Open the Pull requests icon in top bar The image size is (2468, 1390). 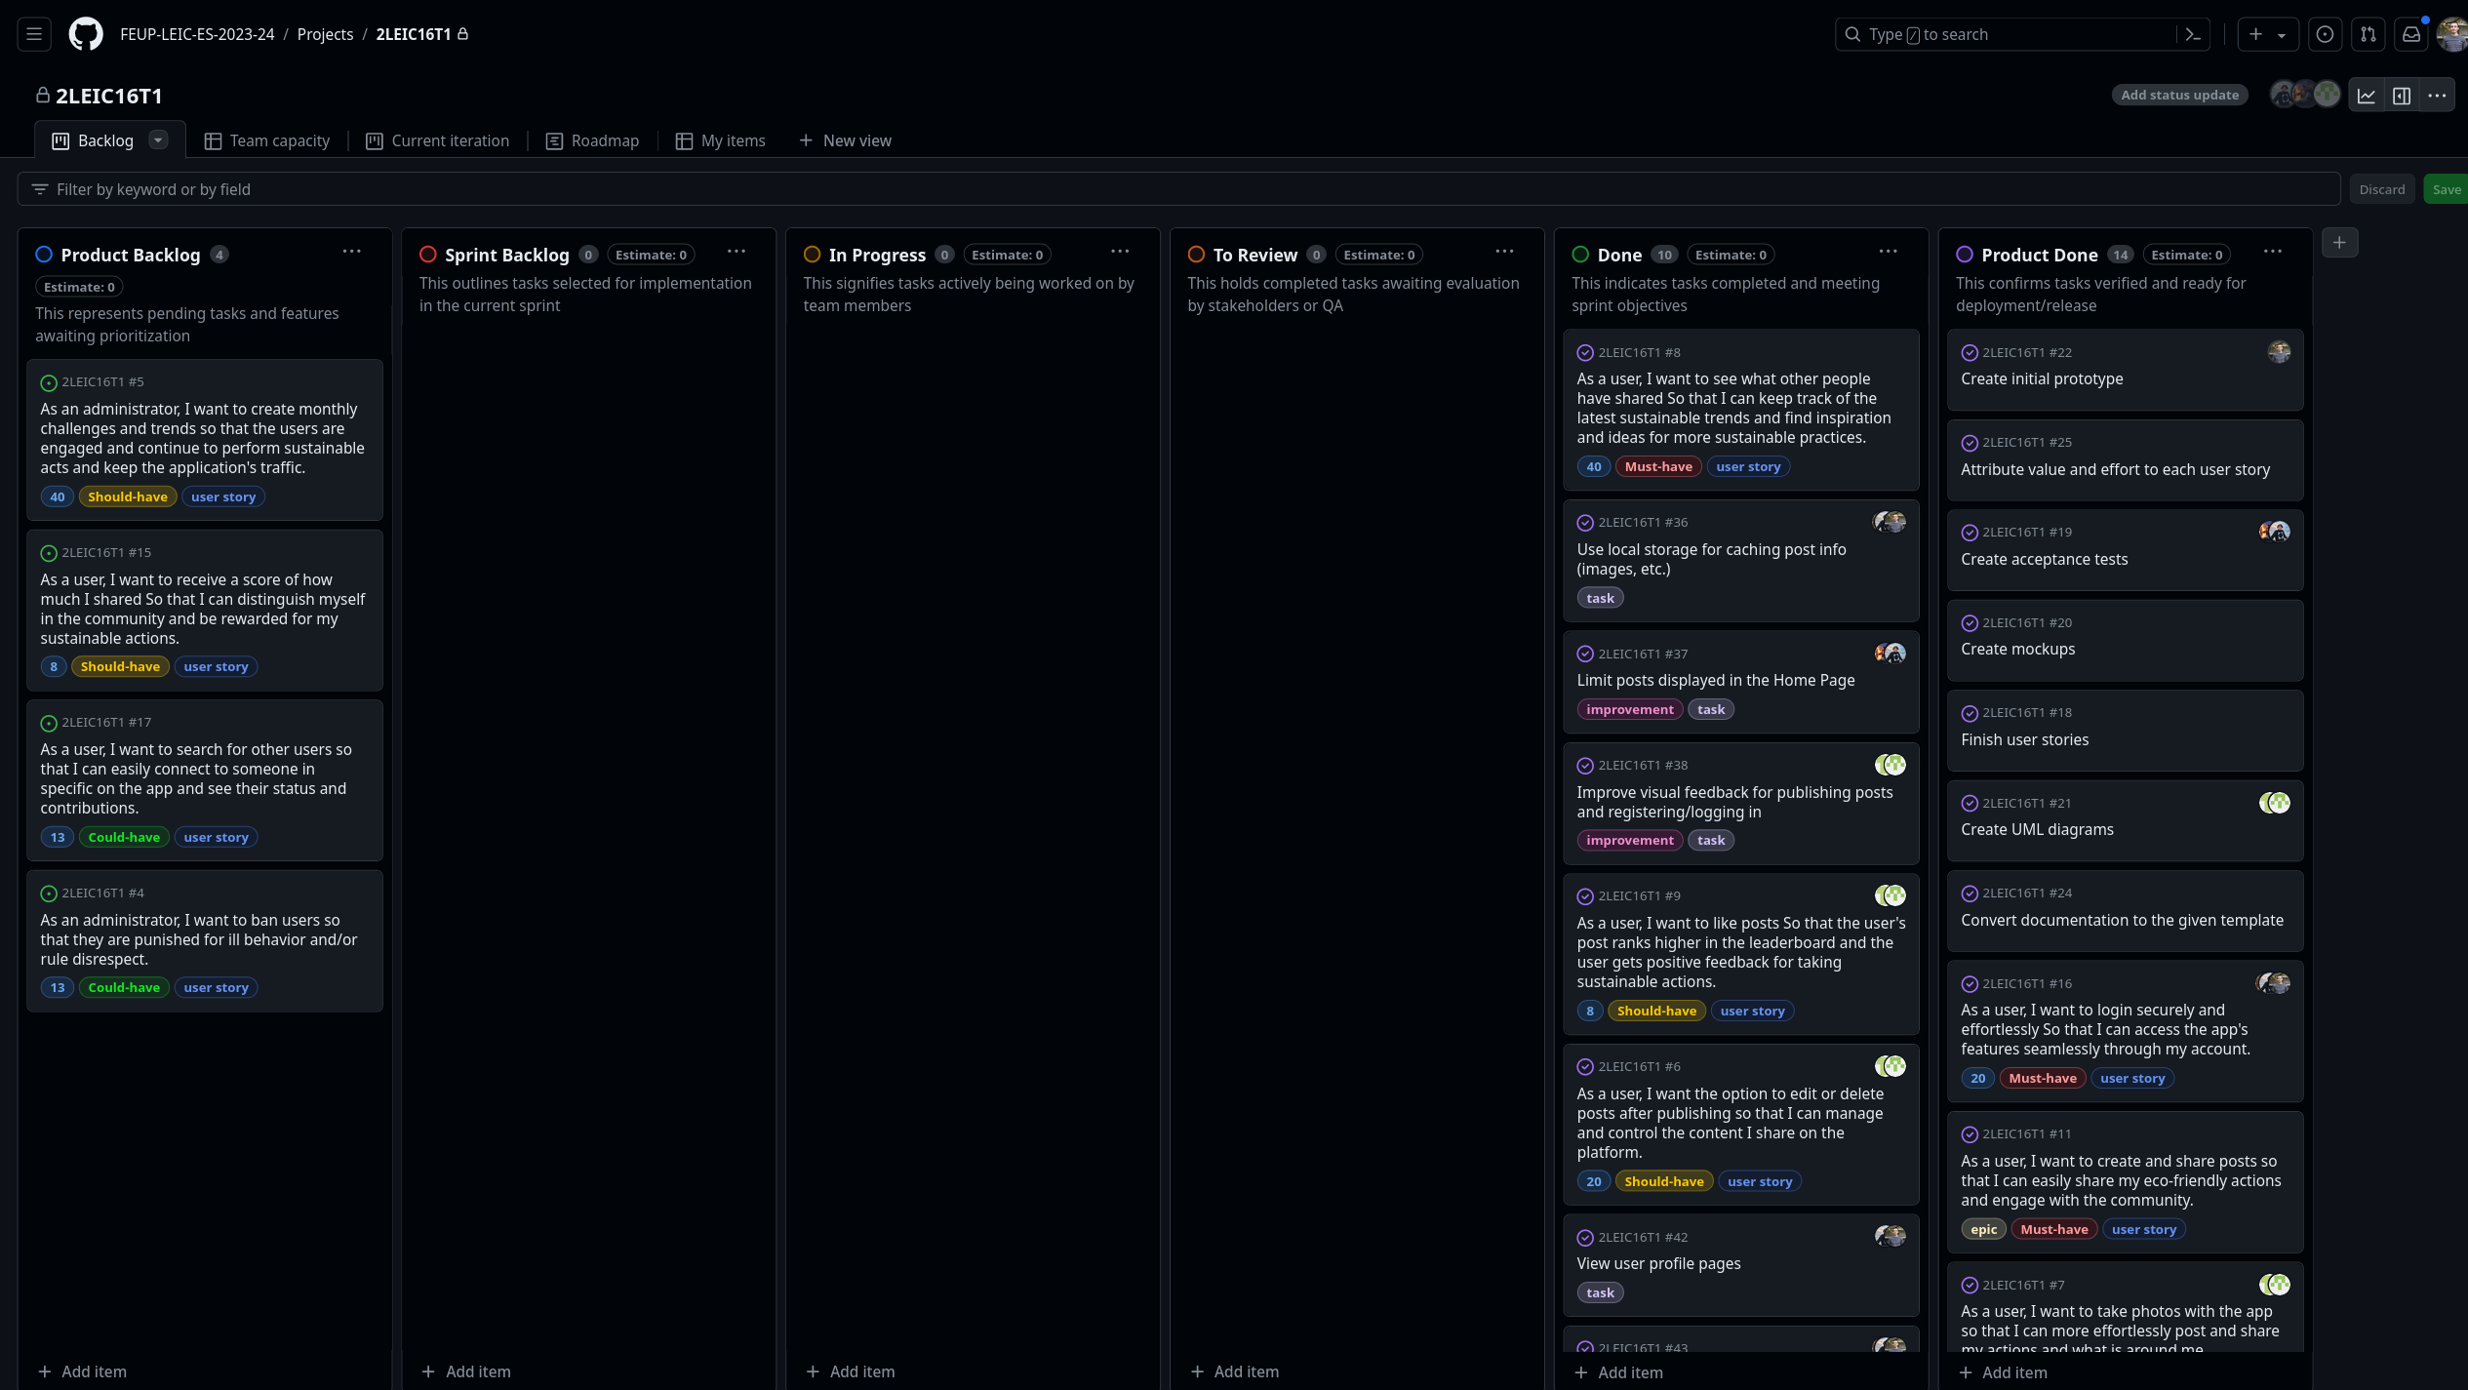2368,34
